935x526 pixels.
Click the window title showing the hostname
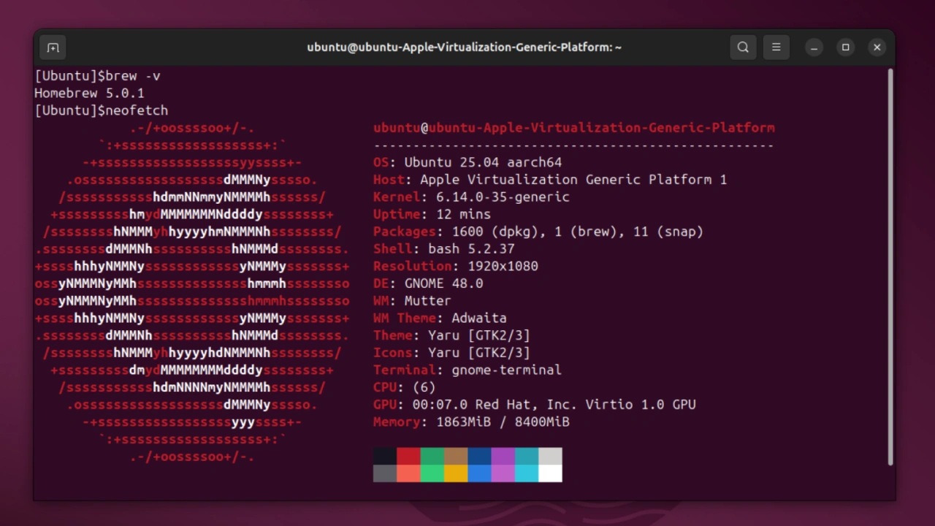click(x=465, y=47)
